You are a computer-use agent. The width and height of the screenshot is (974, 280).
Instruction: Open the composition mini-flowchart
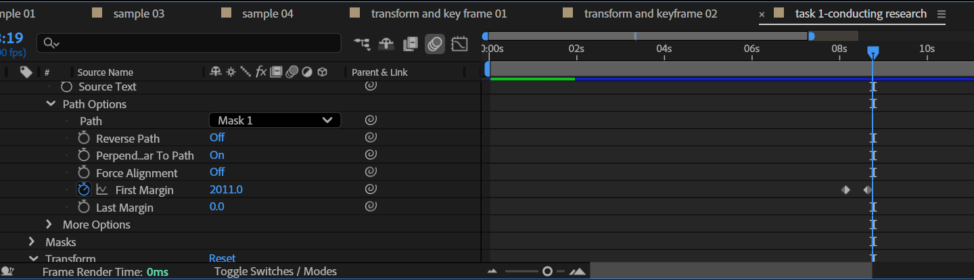coord(362,44)
